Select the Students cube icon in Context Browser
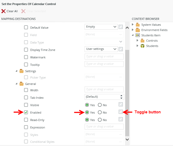The image size is (173, 146). pyautogui.click(x=142, y=46)
